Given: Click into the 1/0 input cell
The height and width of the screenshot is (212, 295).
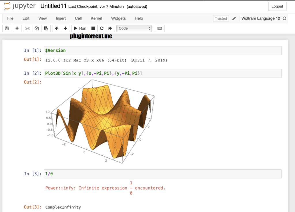Looking at the screenshot, I should [162, 174].
